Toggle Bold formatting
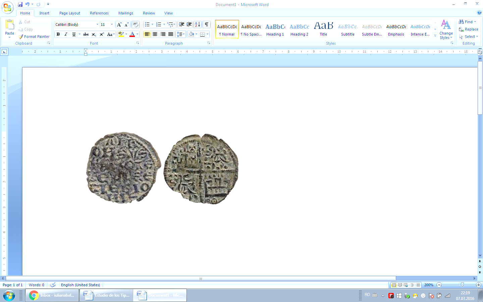The image size is (483, 302). [58, 34]
